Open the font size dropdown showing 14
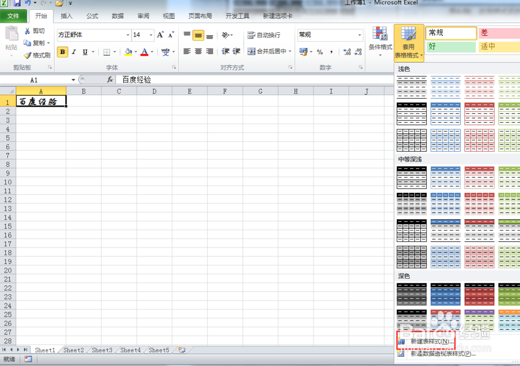 (x=149, y=35)
